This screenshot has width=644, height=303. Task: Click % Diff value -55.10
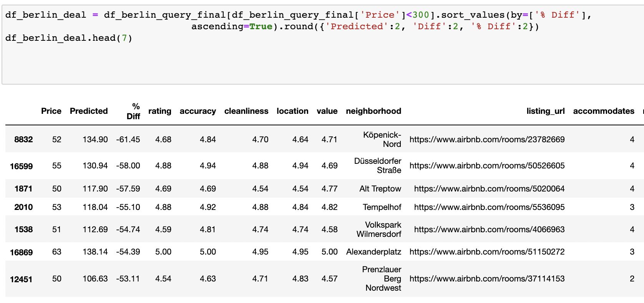click(128, 207)
